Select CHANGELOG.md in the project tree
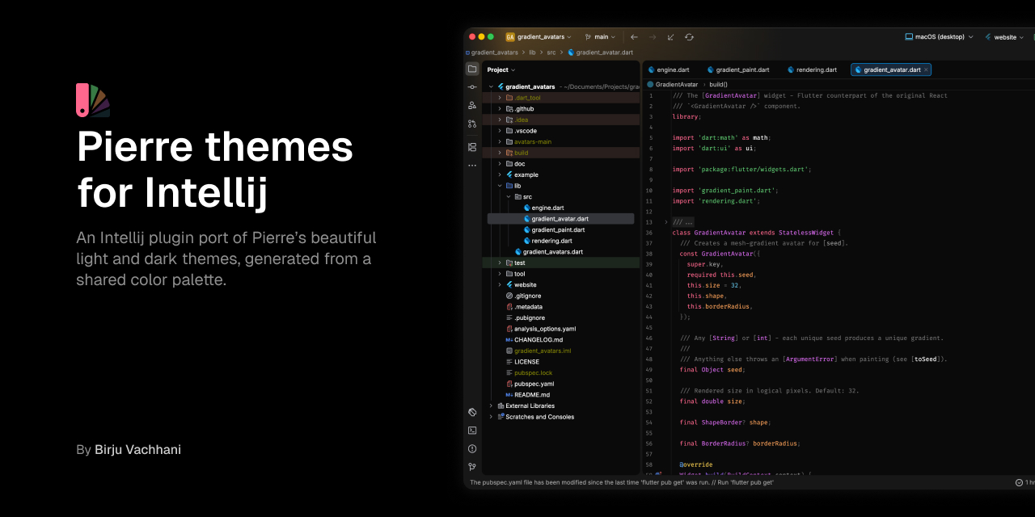 coord(534,340)
